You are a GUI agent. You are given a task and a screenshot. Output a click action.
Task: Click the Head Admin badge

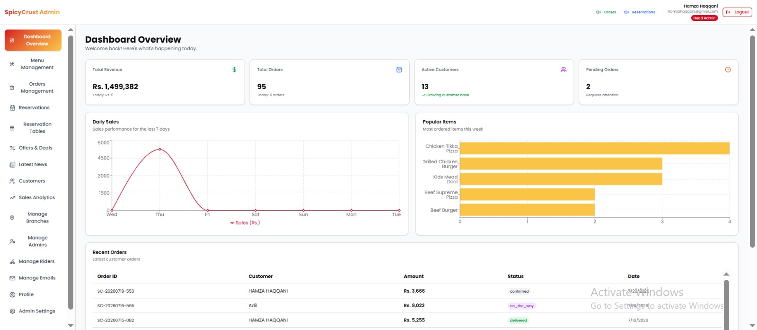coord(704,18)
